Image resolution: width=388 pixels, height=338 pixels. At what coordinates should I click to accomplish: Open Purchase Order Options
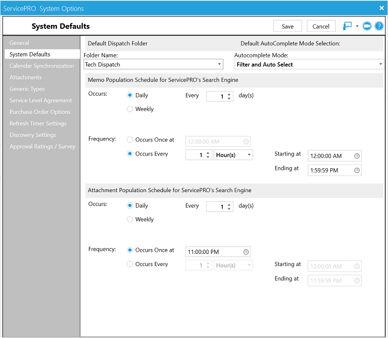[40, 112]
